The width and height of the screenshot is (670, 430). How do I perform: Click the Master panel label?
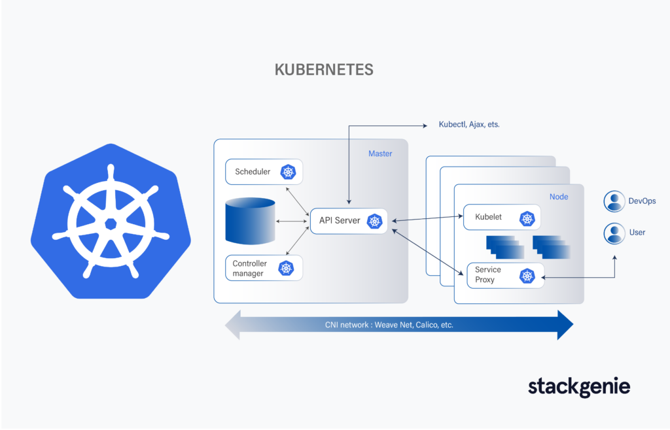coord(380,154)
